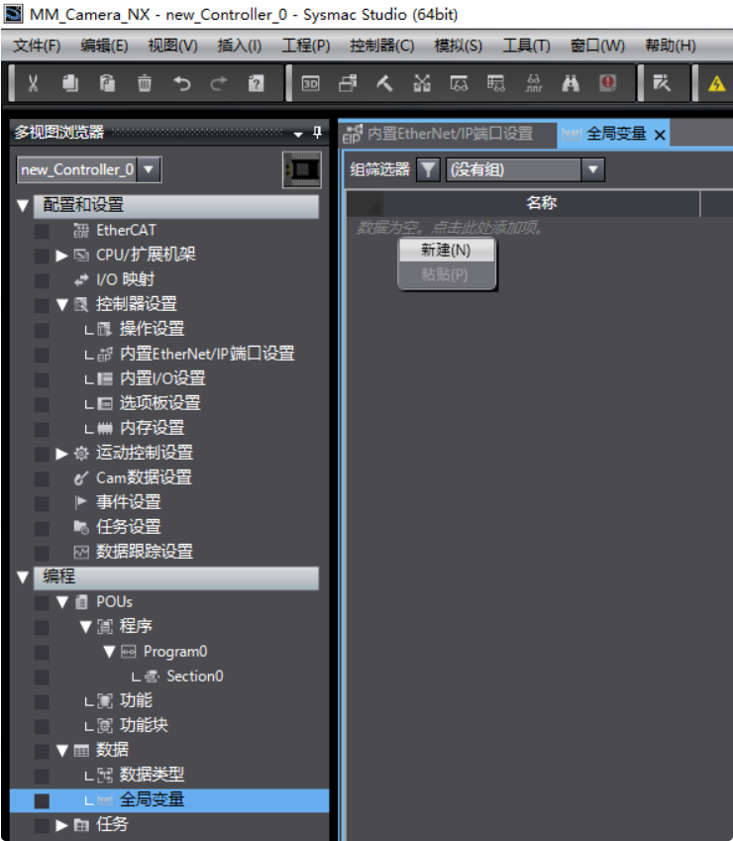733x841 pixels.
Task: Choose 新建(N) from the context menu
Action: [446, 250]
